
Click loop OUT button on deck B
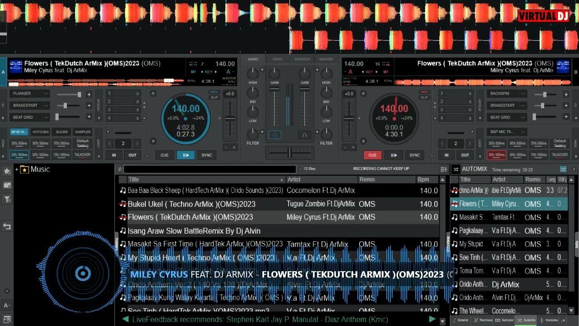click(465, 155)
